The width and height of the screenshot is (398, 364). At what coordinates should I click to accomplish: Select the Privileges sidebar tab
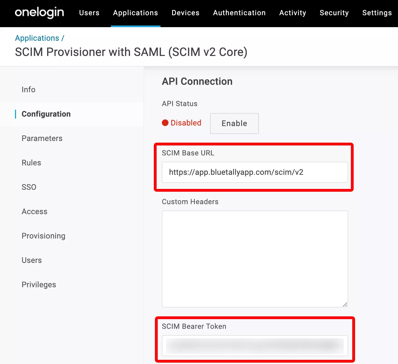tap(39, 284)
